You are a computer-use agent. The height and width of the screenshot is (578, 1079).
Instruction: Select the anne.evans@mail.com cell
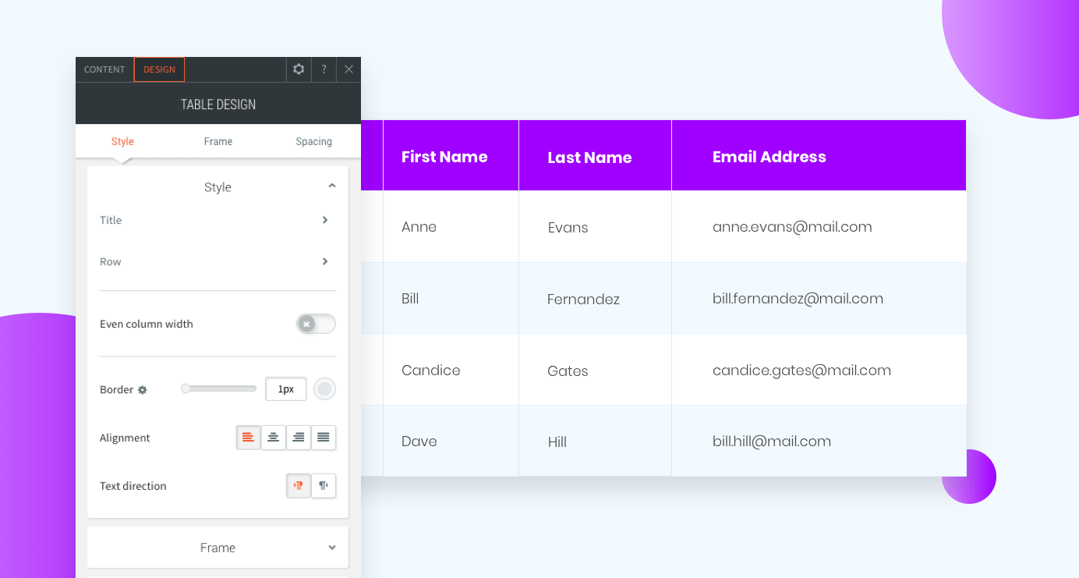[819, 227]
